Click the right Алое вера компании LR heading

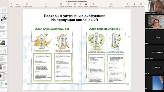tap(106, 29)
